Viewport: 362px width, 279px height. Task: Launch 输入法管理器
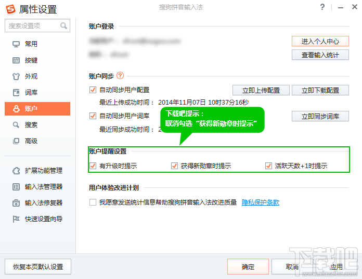(37, 187)
